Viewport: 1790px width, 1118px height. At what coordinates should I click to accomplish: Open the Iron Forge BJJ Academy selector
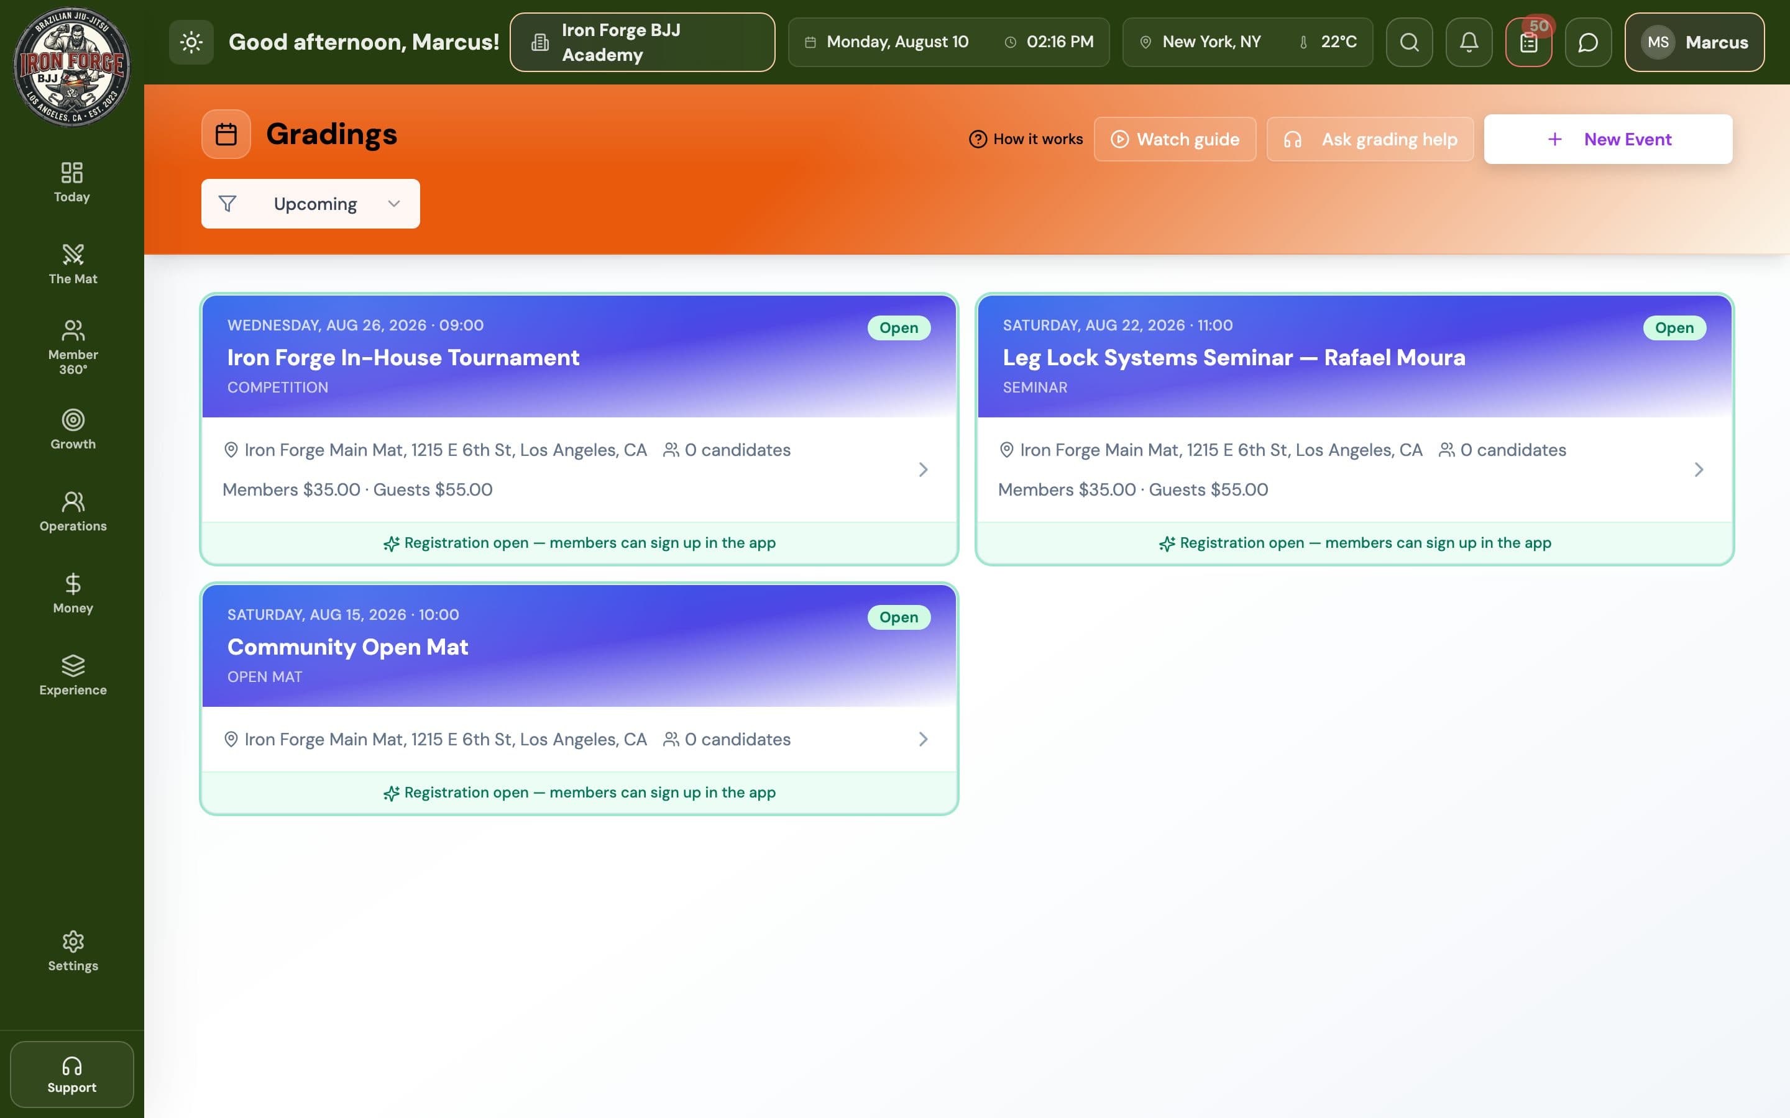[x=642, y=42]
